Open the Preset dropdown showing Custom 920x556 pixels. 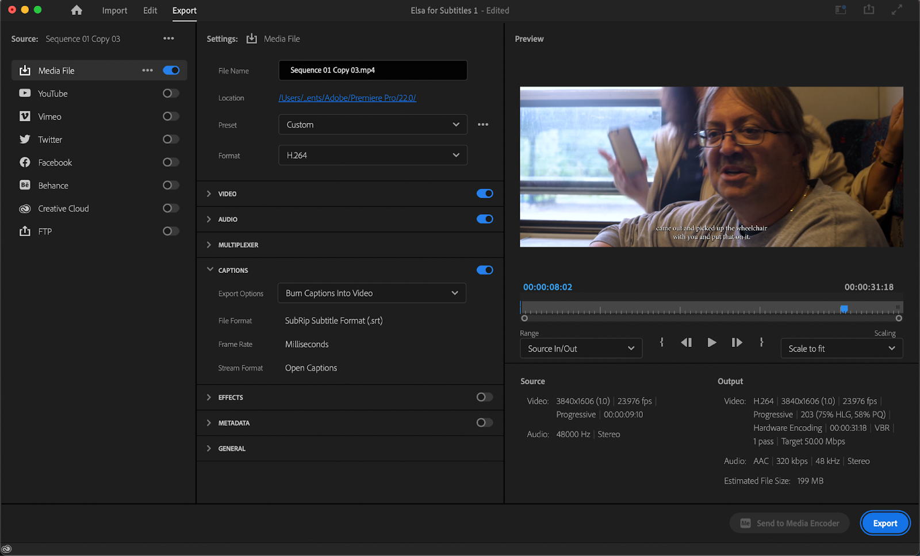373,125
